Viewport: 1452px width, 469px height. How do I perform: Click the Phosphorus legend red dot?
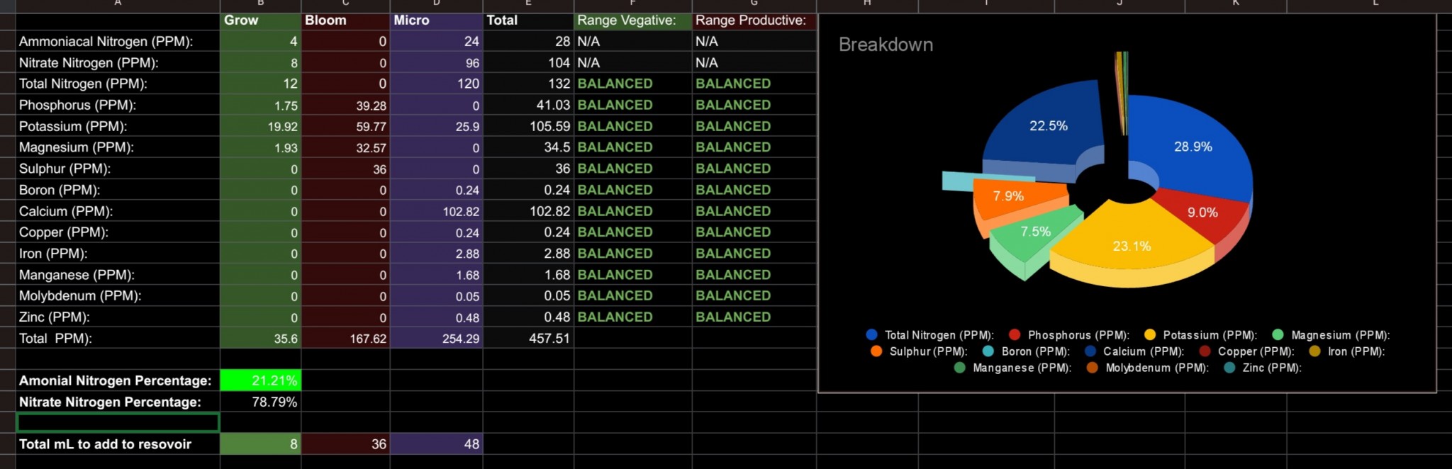tap(1015, 335)
